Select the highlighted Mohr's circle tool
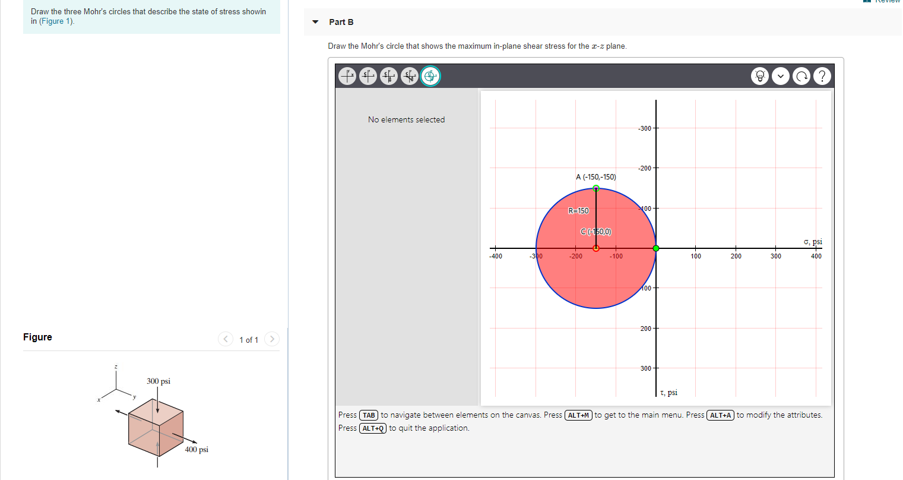 pyautogui.click(x=430, y=76)
